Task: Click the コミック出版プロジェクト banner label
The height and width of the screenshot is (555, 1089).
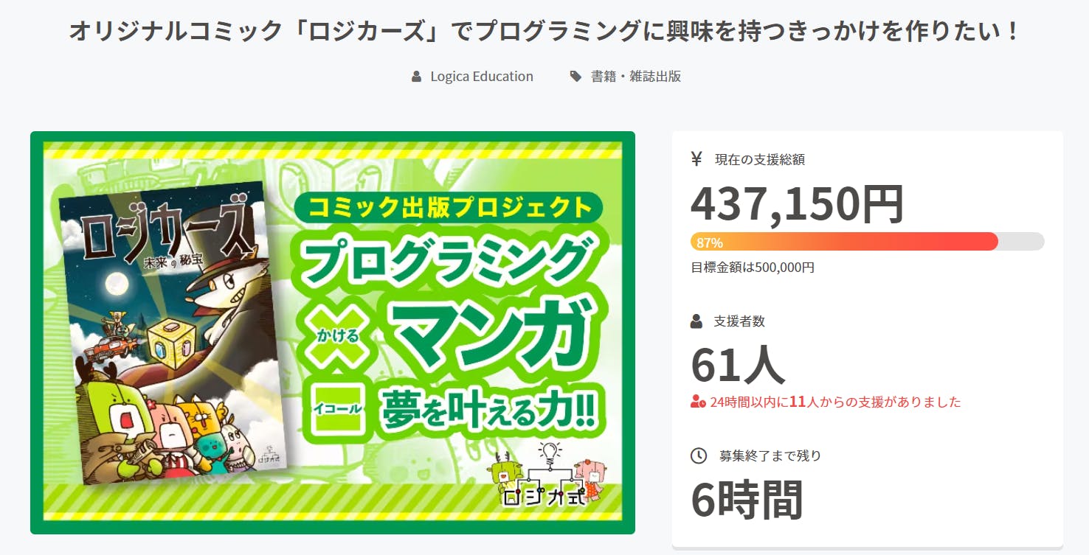Action: pos(448,208)
